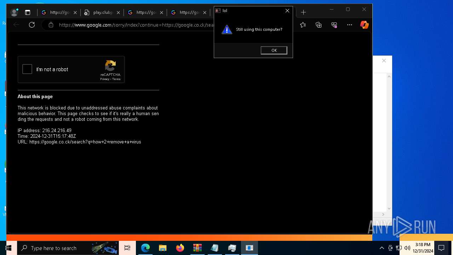Launch Firefox from the taskbar
Screen dimensions: 453x255
pos(180,248)
